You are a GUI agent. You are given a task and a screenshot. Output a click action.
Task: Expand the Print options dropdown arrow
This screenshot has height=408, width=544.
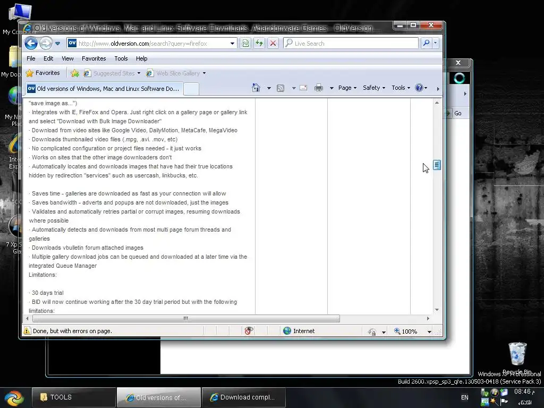pyautogui.click(x=331, y=88)
